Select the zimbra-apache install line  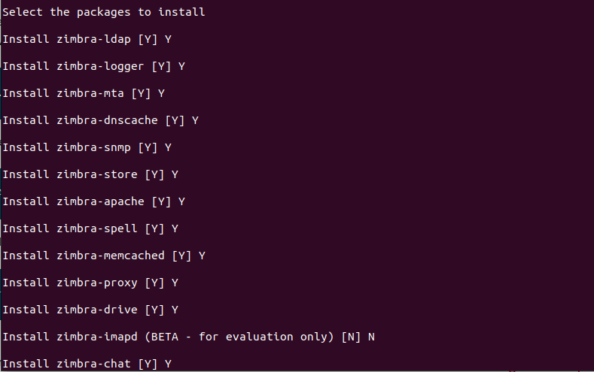(x=94, y=201)
